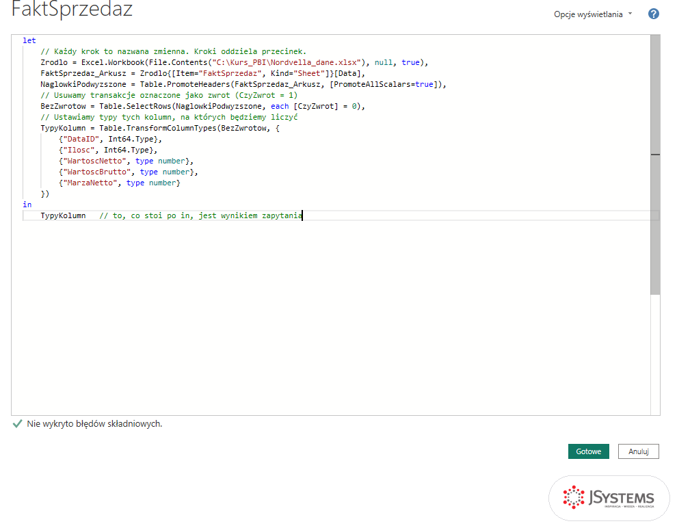Click the FaktSprzedaz_Arkusz step name

83,73
